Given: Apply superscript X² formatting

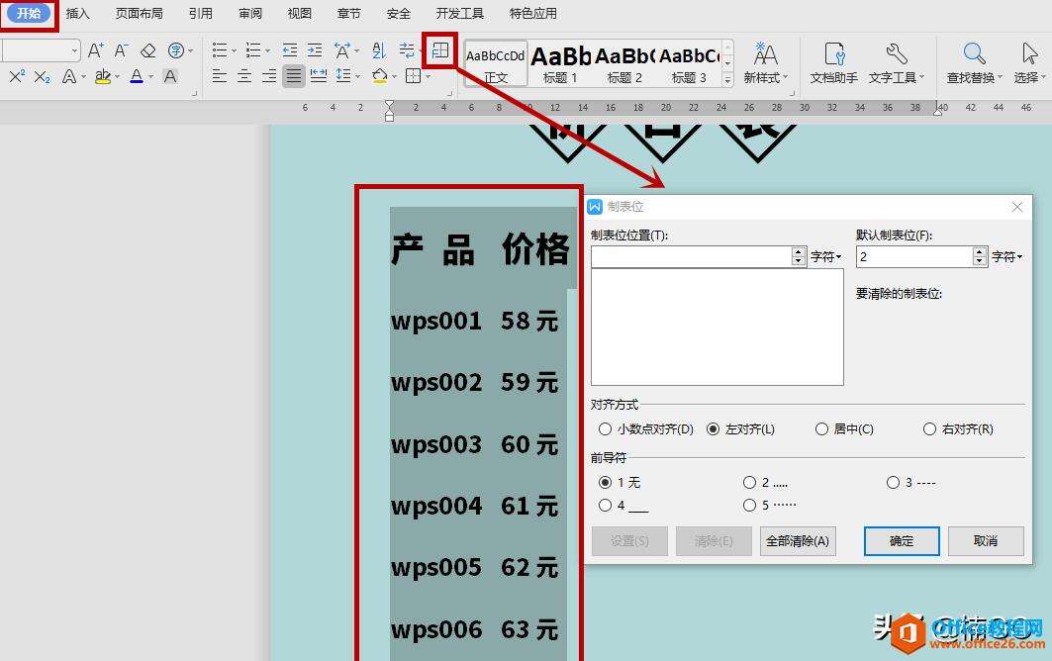Looking at the screenshot, I should (17, 76).
